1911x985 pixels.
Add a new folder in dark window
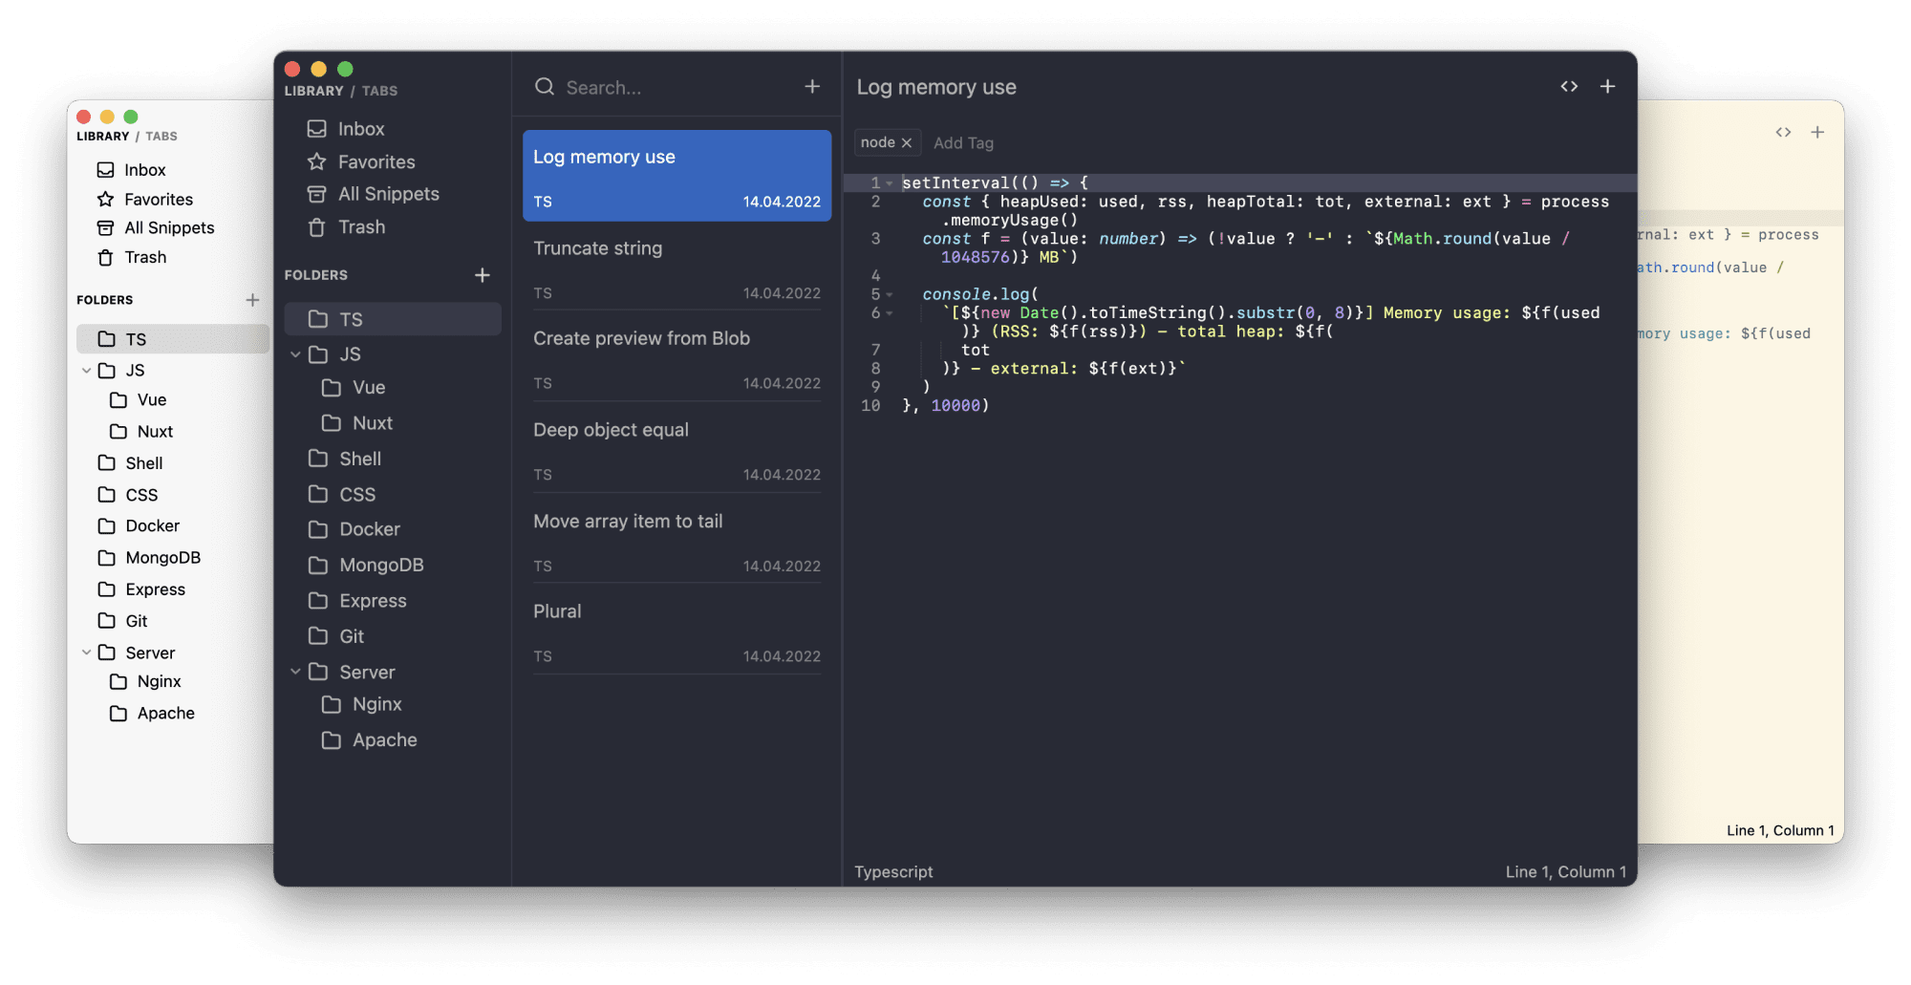point(483,275)
